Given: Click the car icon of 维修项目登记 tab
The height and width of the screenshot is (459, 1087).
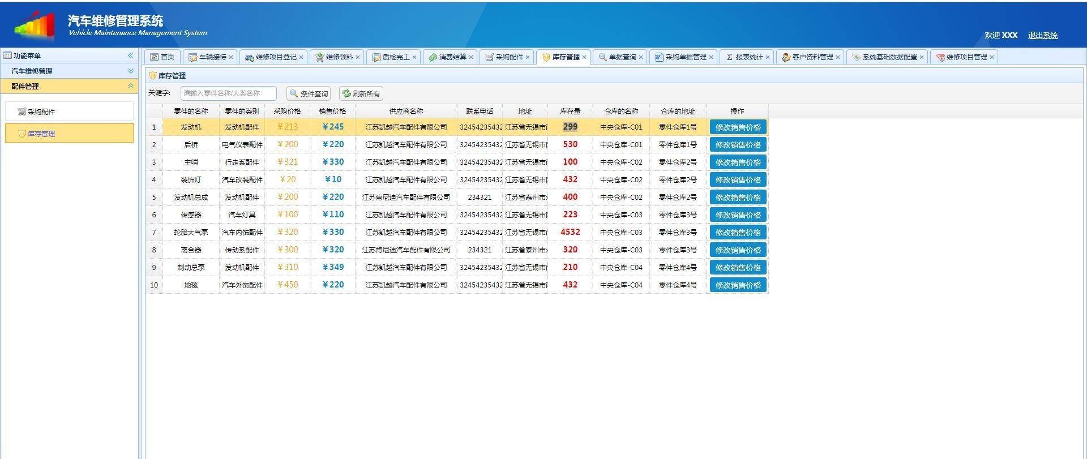Looking at the screenshot, I should (249, 57).
